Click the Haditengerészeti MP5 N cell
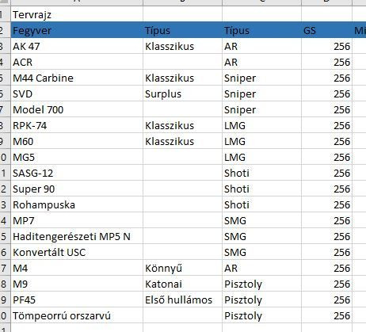Viewport: 366px width, 332px height. click(77, 236)
